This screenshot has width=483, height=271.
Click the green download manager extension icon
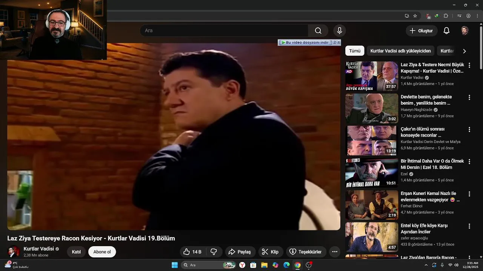click(437, 16)
